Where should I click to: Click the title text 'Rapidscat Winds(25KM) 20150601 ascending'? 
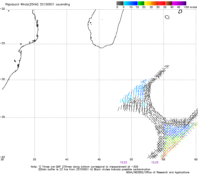[37, 5]
